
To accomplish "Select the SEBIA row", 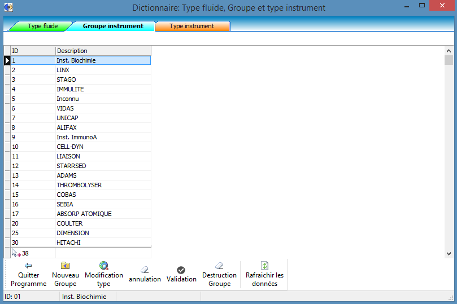I will click(81, 205).
